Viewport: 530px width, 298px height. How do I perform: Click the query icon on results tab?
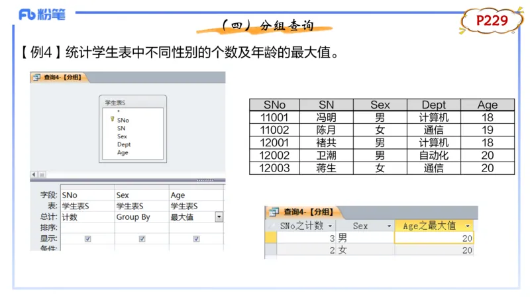[x=274, y=212]
